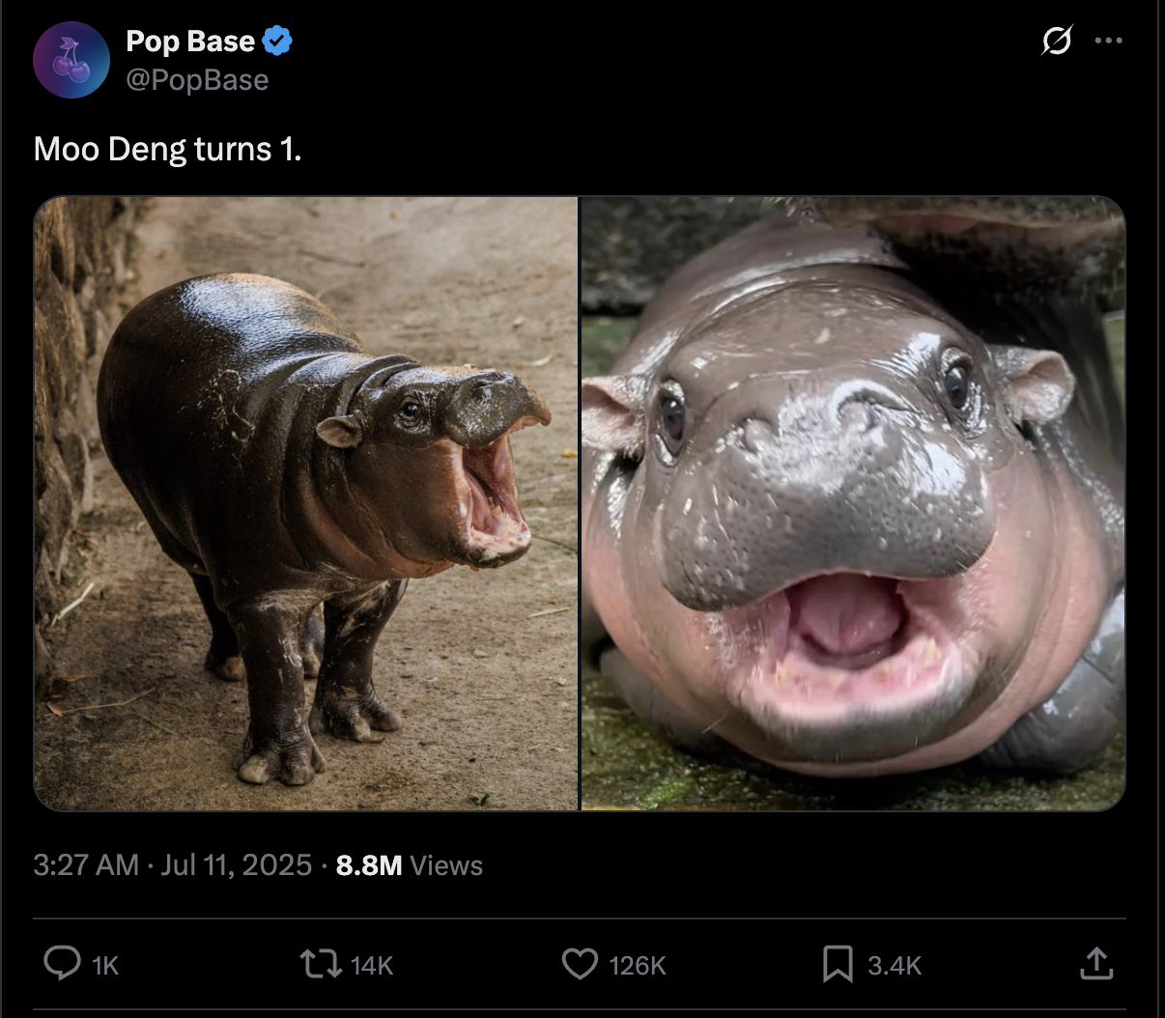1165x1018 pixels.
Task: Open the left standing hippo photo
Action: tap(306, 503)
